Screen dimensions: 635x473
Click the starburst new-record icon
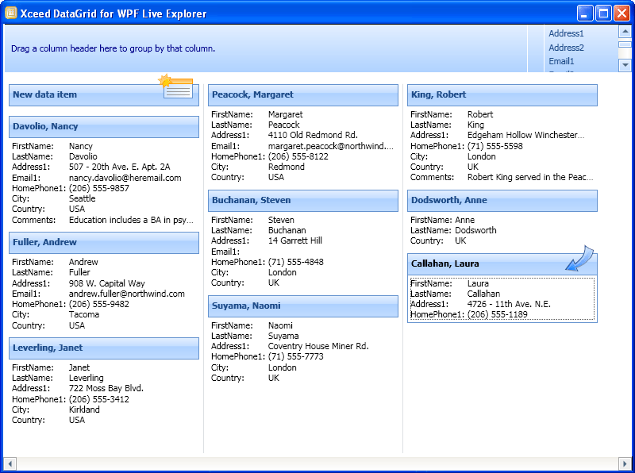click(167, 79)
